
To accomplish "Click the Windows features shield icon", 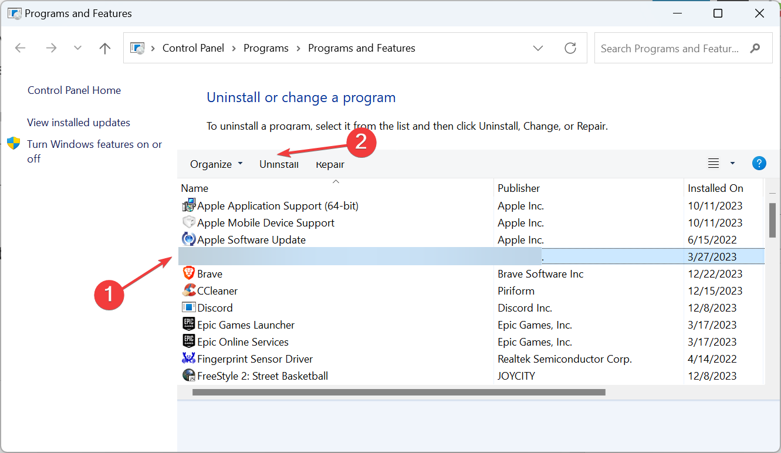I will click(x=13, y=143).
